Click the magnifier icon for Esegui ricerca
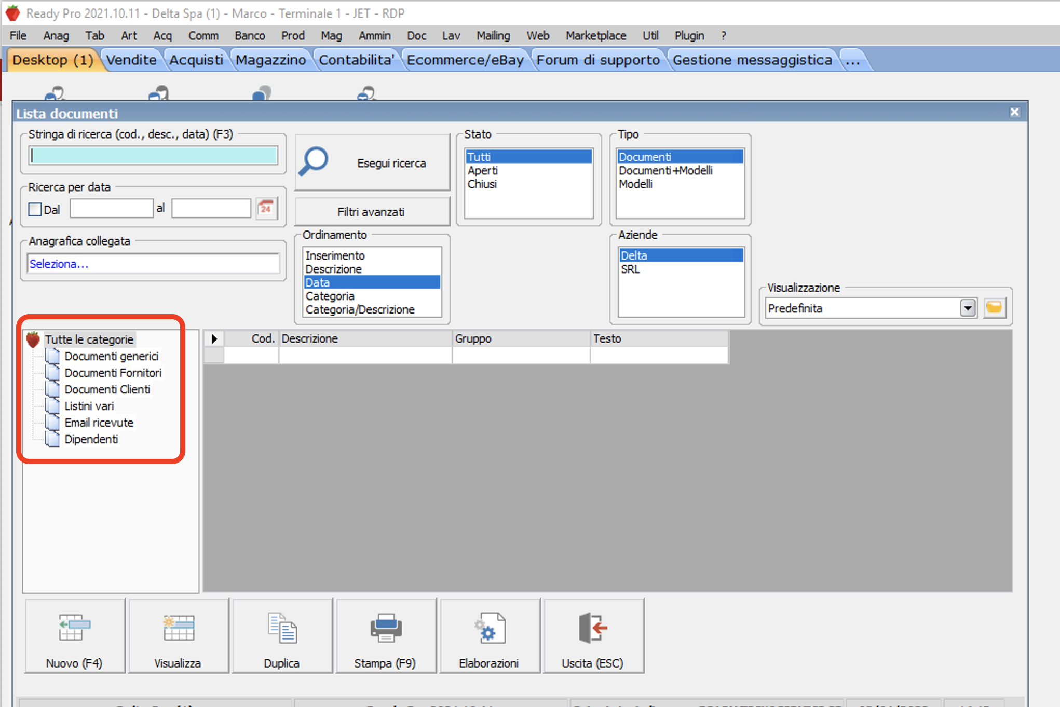 [x=314, y=161]
